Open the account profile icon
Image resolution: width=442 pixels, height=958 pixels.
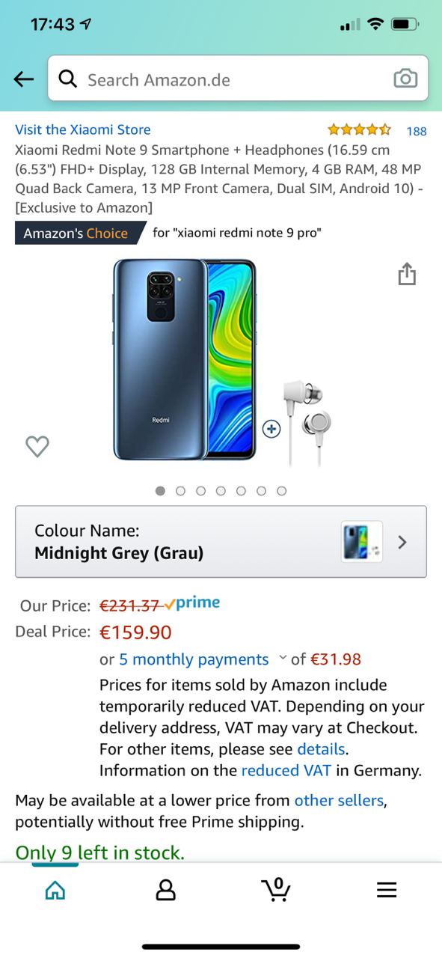[165, 889]
